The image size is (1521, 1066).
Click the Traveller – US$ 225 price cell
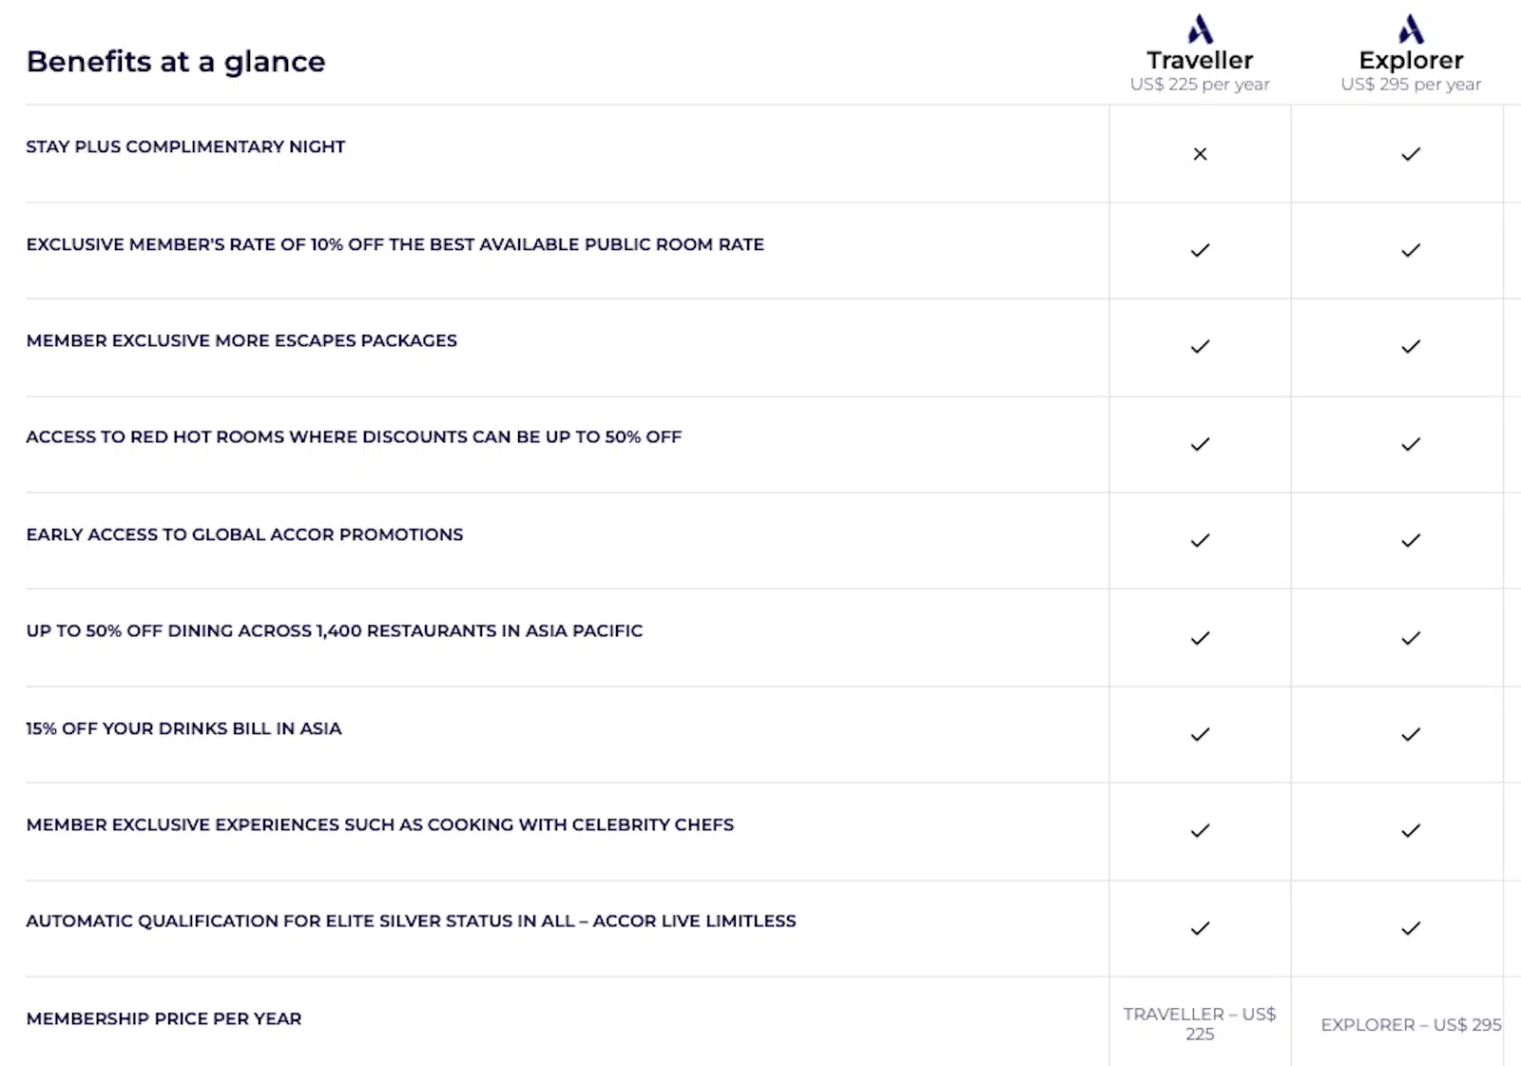[1200, 1023]
